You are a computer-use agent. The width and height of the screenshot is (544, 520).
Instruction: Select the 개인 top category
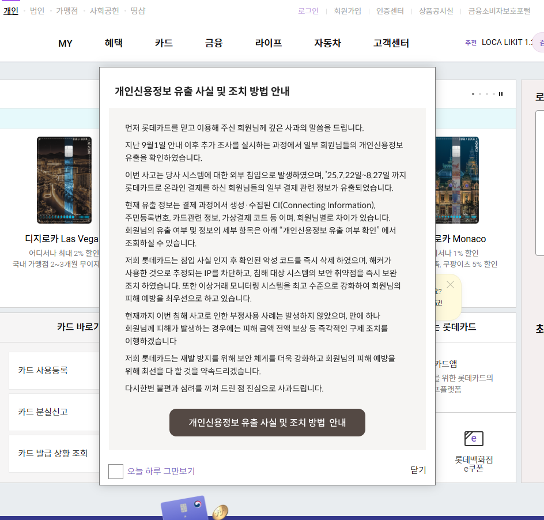tap(11, 11)
